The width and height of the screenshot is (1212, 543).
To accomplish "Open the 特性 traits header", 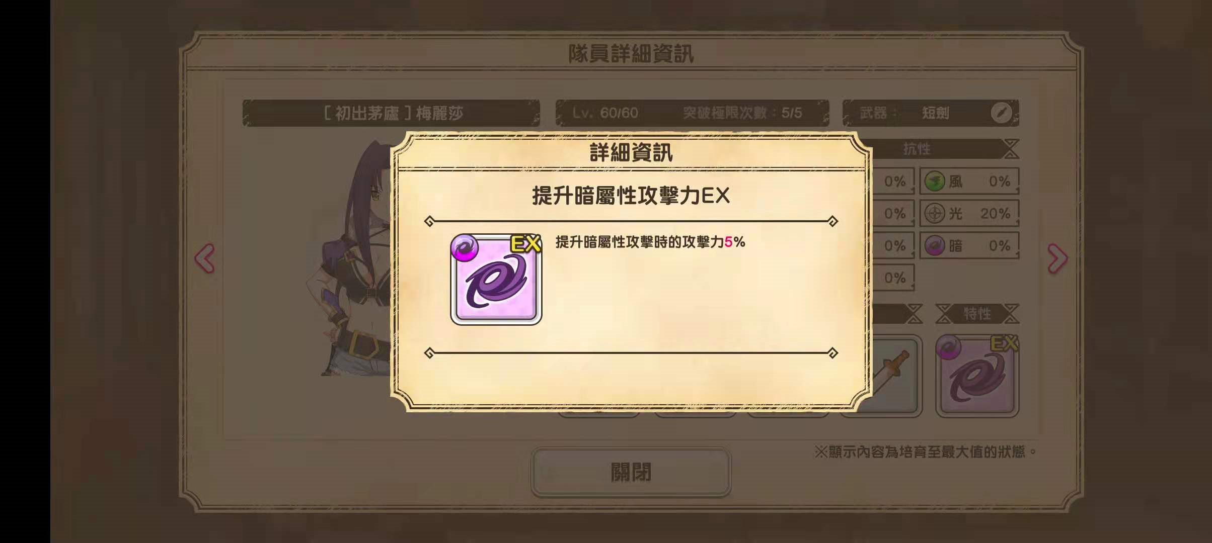I will coord(977,314).
